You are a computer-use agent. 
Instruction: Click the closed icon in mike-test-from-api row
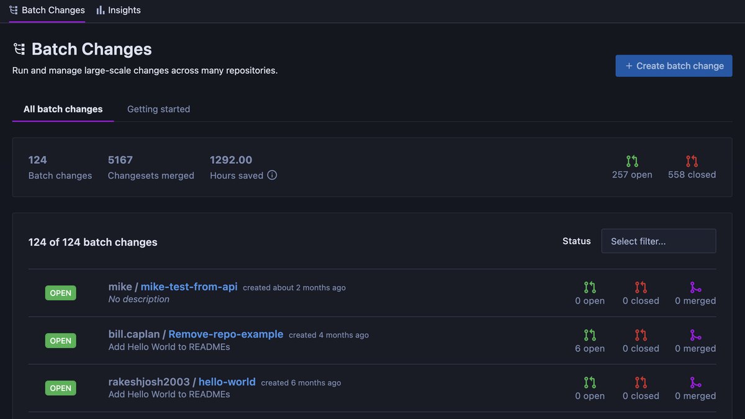[641, 287]
